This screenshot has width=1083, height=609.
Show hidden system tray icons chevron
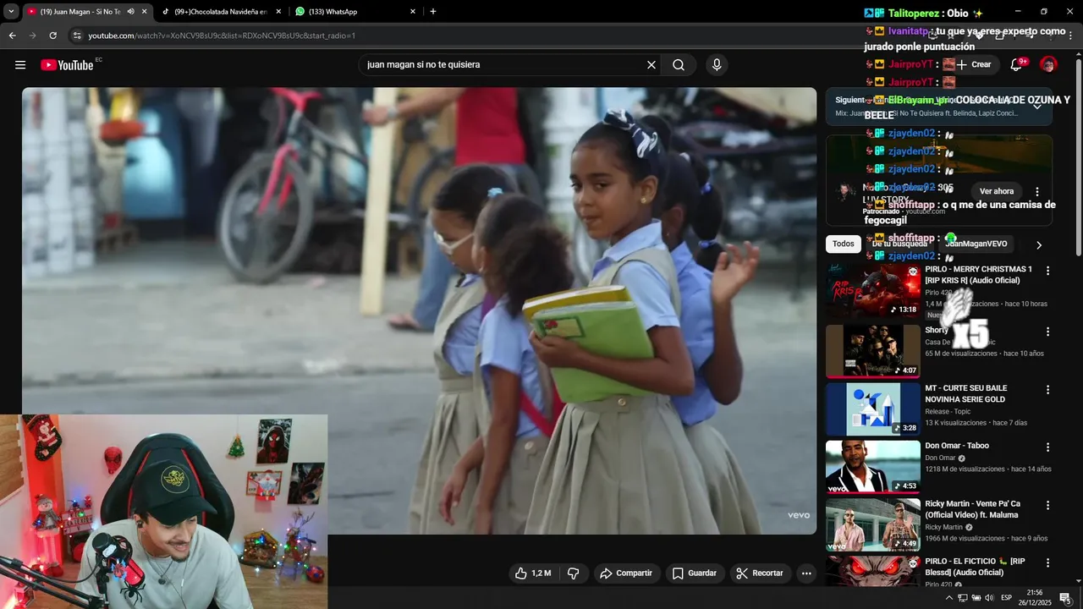pyautogui.click(x=949, y=598)
